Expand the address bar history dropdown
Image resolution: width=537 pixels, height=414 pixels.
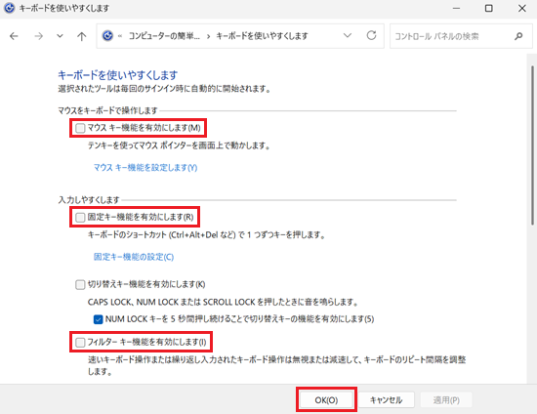coord(348,35)
